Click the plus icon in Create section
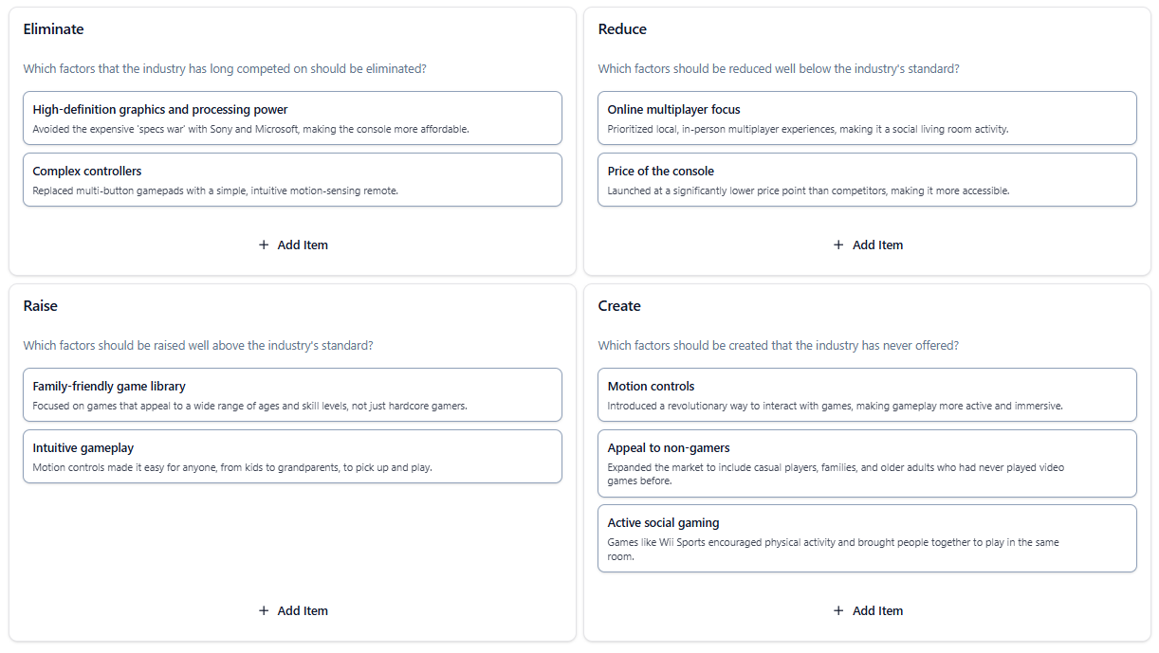The image size is (1159, 653). 838,610
